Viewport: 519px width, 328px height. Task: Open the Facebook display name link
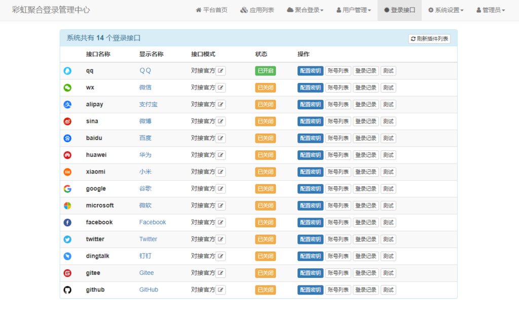coord(153,222)
